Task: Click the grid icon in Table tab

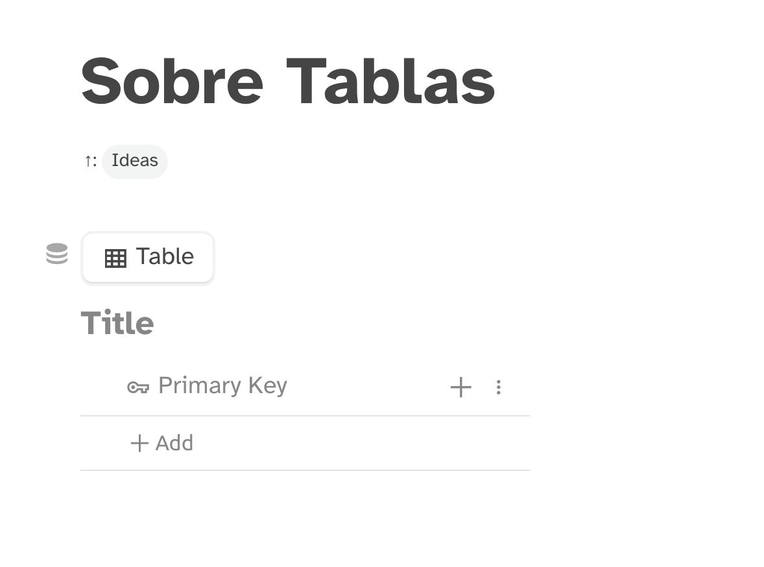Action: (x=115, y=258)
